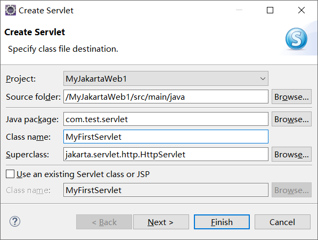Screen dimensions: 318x240
Task: Click the disabled Back button
Action: [104, 222]
